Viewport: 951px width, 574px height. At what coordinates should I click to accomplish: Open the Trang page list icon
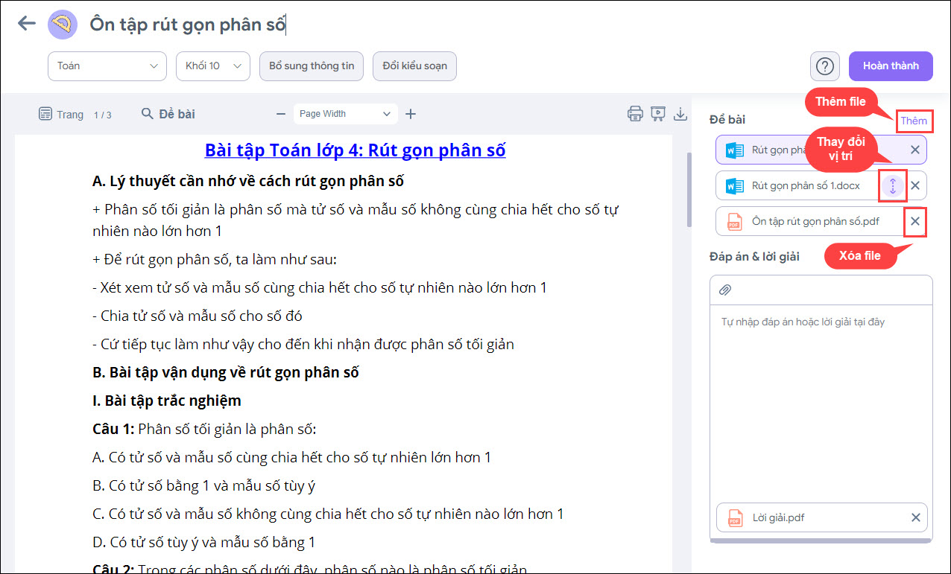click(45, 114)
